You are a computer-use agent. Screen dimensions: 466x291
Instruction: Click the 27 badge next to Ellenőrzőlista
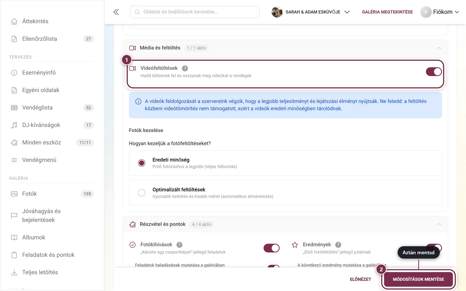coord(89,39)
